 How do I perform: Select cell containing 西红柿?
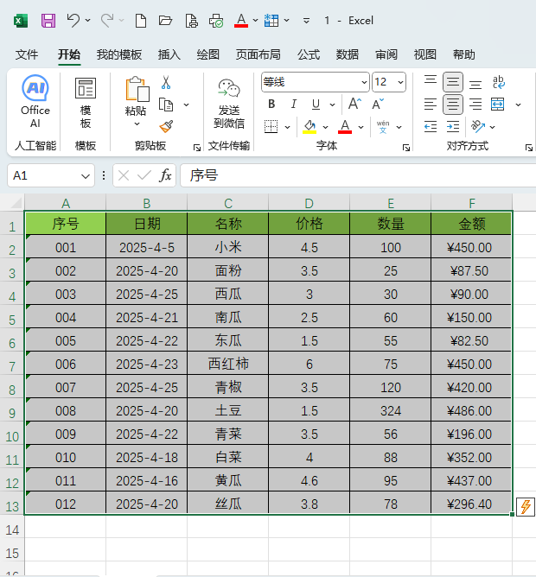point(228,364)
